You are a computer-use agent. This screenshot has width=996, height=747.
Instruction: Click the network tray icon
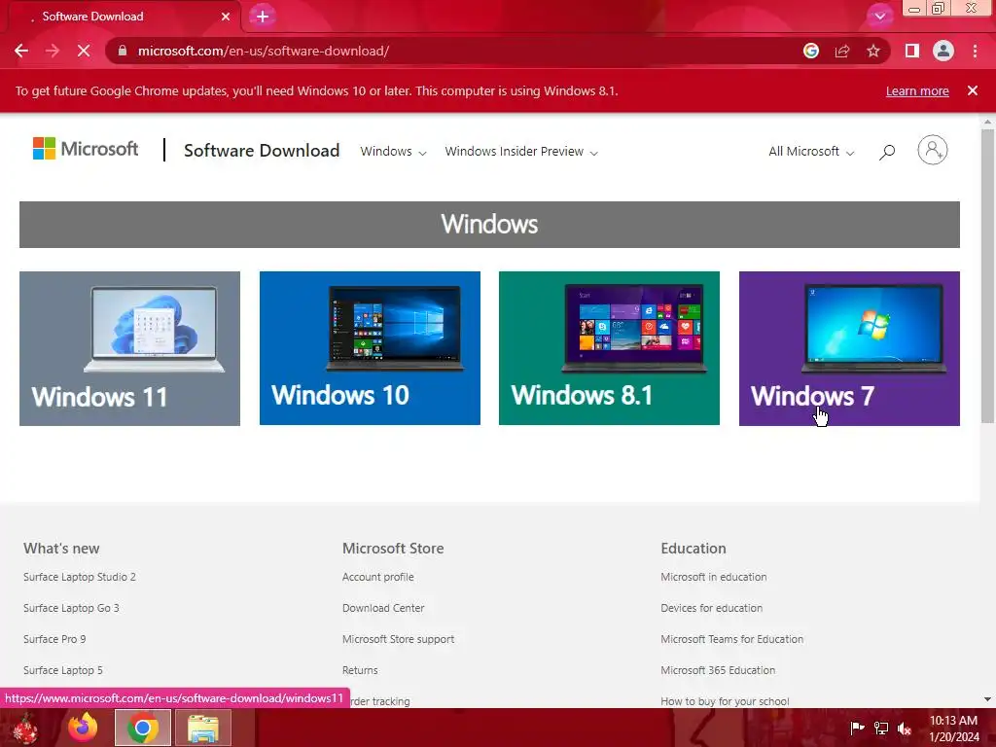[881, 728]
